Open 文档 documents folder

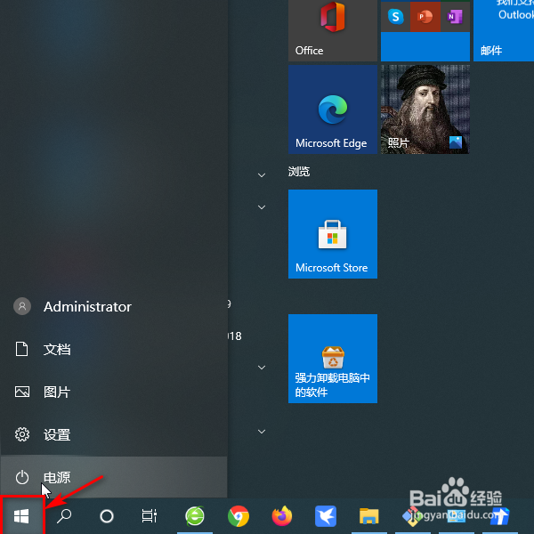[114, 350]
